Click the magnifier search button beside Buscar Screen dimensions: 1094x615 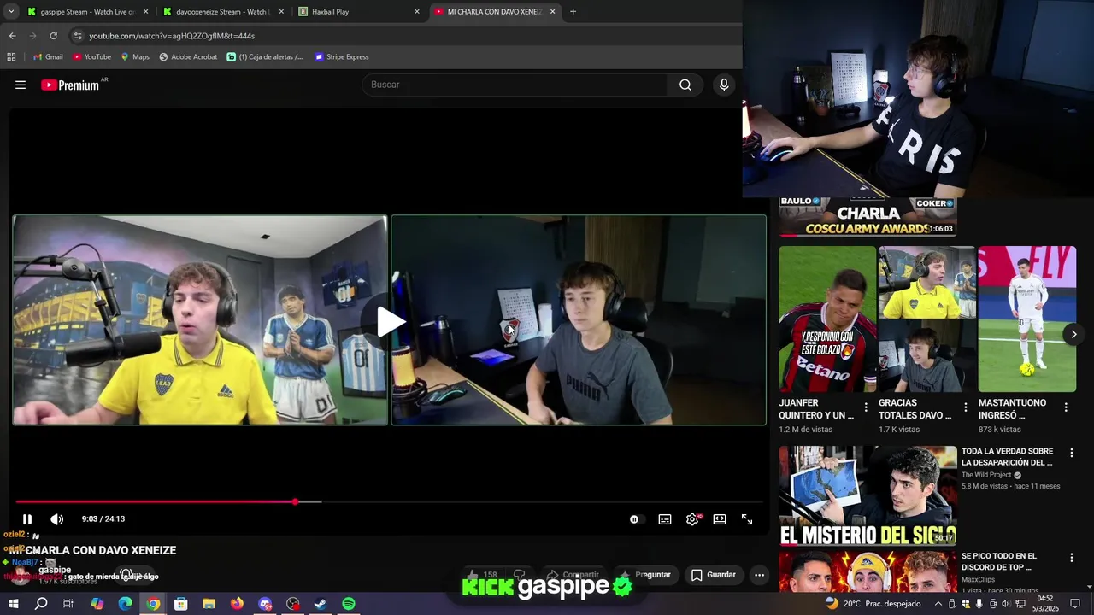click(x=685, y=85)
